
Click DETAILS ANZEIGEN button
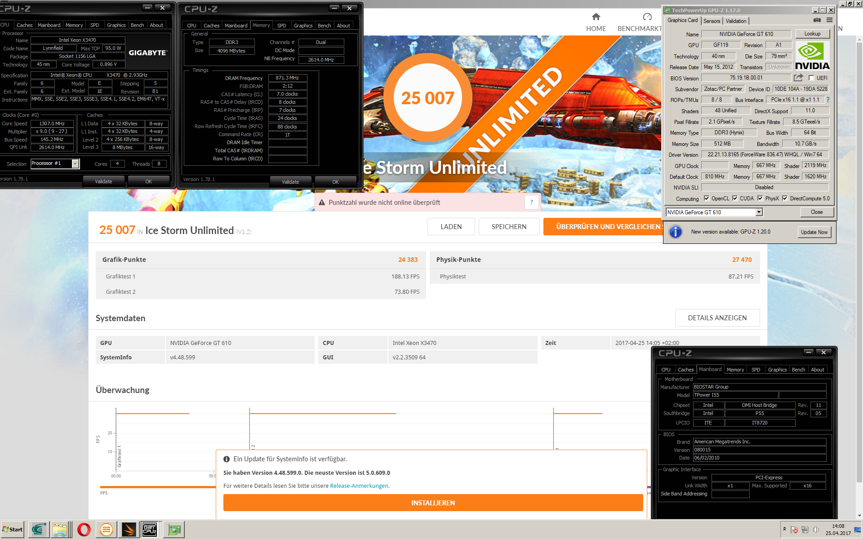tap(717, 318)
